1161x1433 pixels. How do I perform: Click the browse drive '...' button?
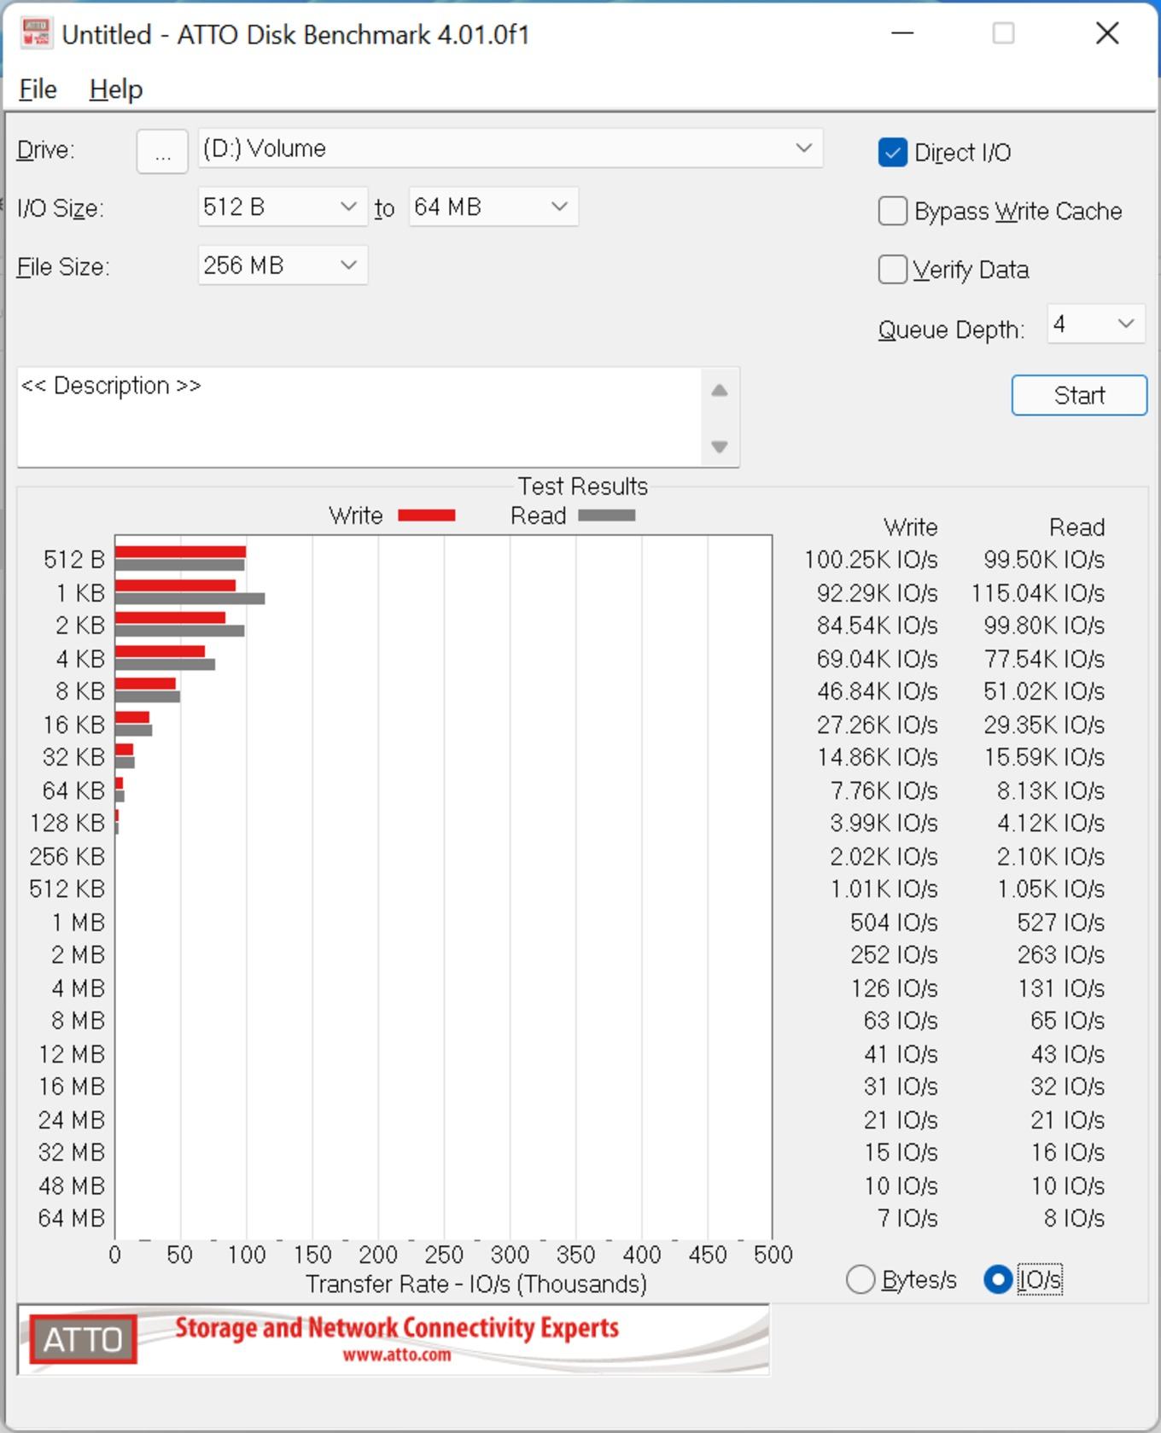coord(162,152)
